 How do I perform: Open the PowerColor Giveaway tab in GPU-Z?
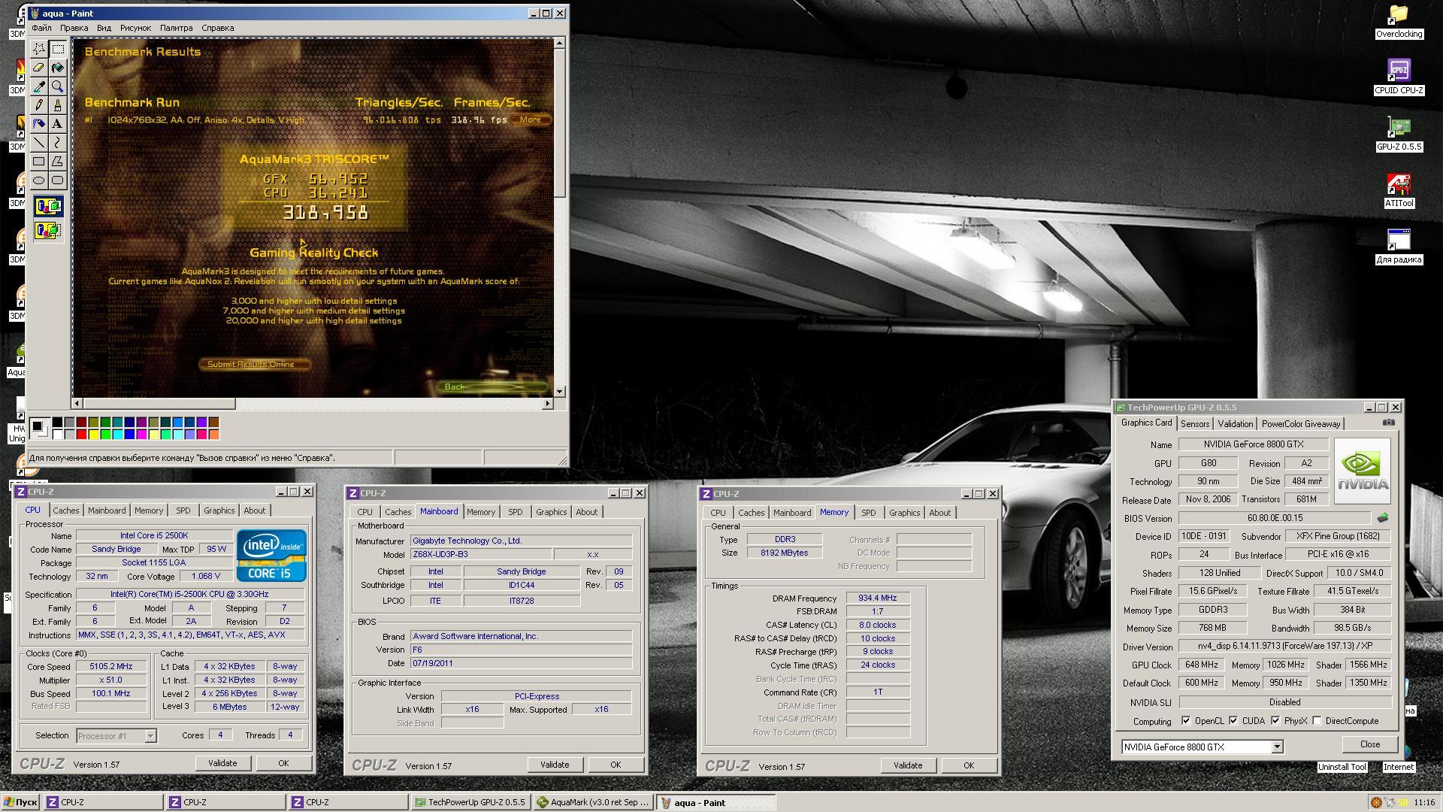click(1301, 424)
